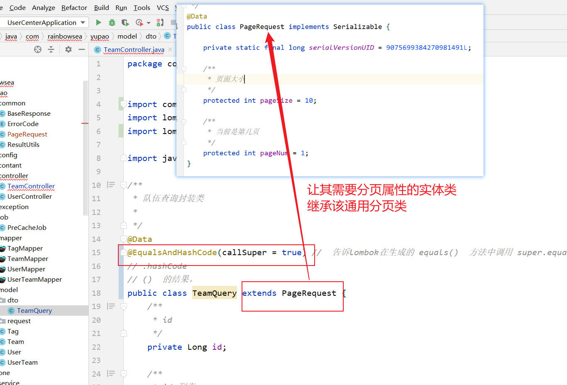This screenshot has width=567, height=385.
Task: Hide the project panel with minus icon
Action: 82,49
